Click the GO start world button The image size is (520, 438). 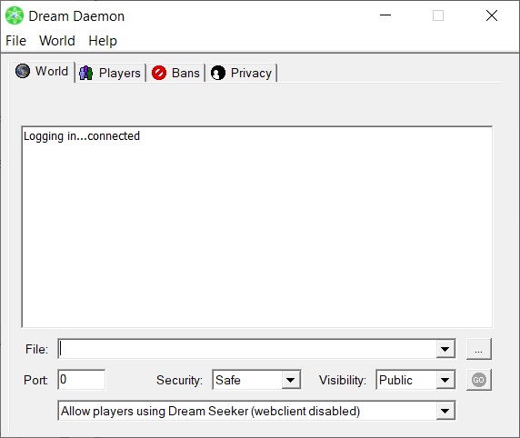(479, 380)
